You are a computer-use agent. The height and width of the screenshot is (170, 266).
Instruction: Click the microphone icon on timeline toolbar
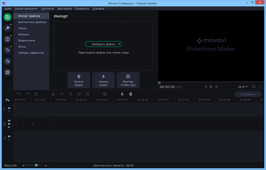(122, 94)
